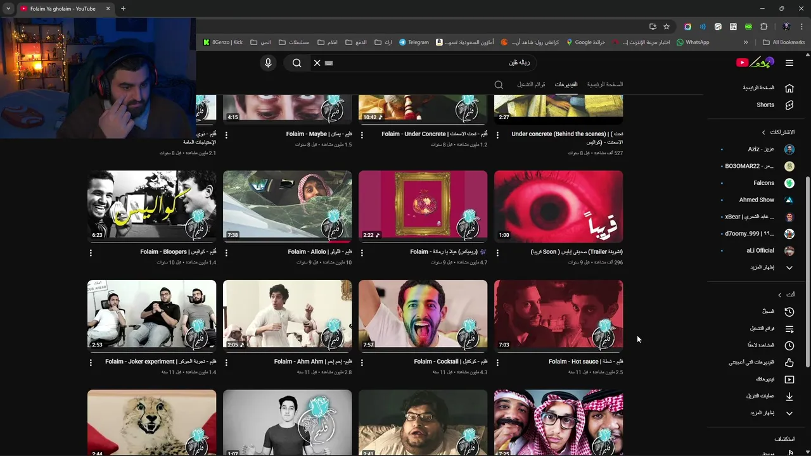Open options menu for Folaim - Ahm Ahm
The image size is (811, 456).
[226, 362]
